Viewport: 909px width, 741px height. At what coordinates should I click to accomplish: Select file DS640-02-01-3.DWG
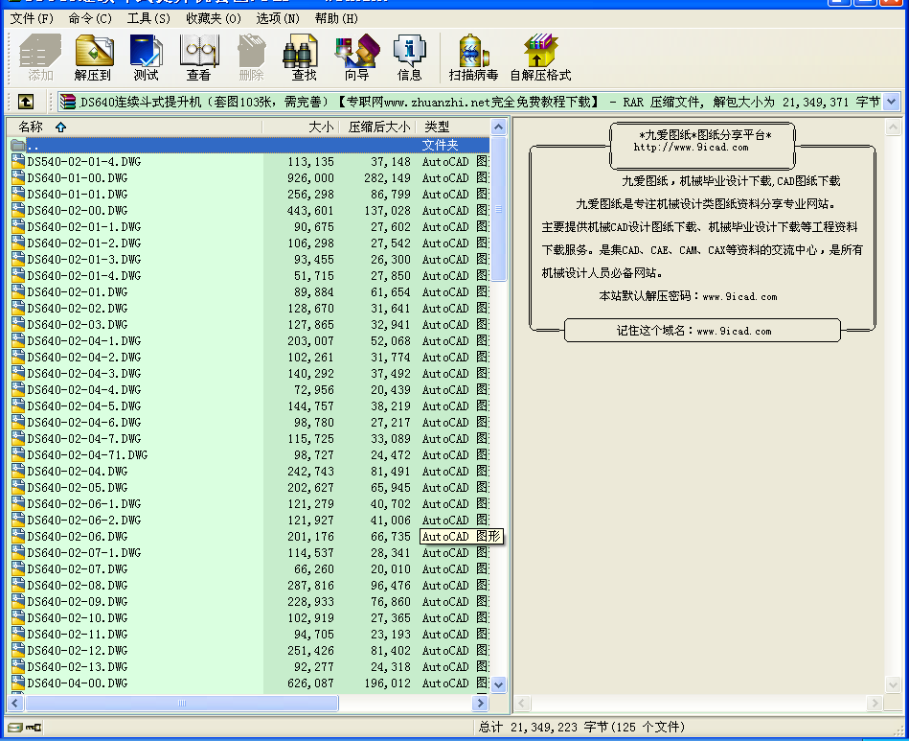84,260
